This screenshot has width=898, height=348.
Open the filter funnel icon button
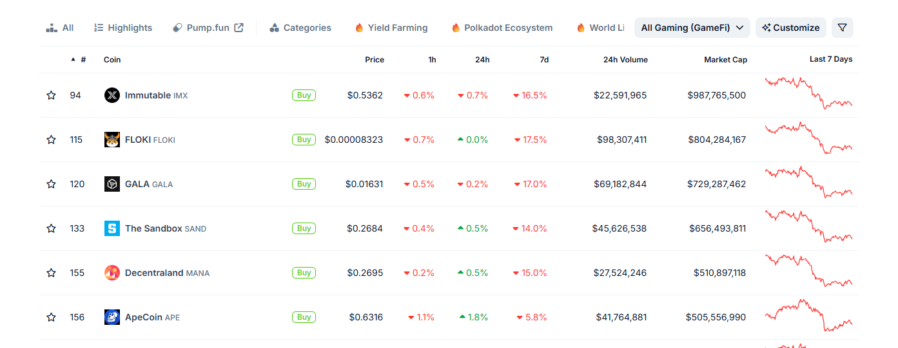point(843,28)
